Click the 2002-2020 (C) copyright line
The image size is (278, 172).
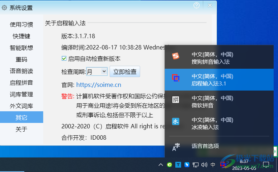tap(113, 126)
